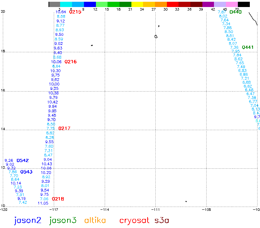This screenshot has width=260, height=228.
Task: Select the value 8.82
Action: point(50,133)
